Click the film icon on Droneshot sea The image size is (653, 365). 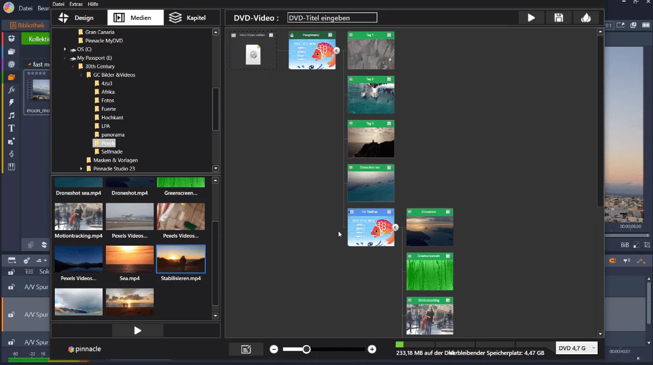point(351,168)
